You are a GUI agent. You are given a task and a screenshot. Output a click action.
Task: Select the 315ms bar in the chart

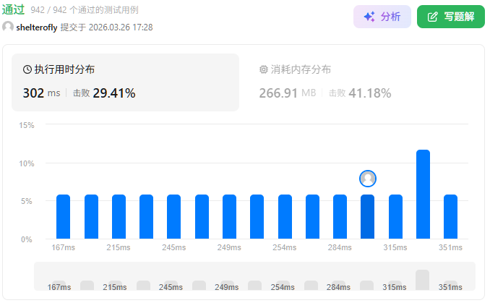pyautogui.click(x=395, y=216)
